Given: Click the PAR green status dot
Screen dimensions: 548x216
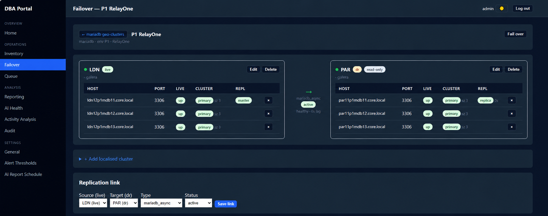Looking at the screenshot, I should tap(337, 69).
